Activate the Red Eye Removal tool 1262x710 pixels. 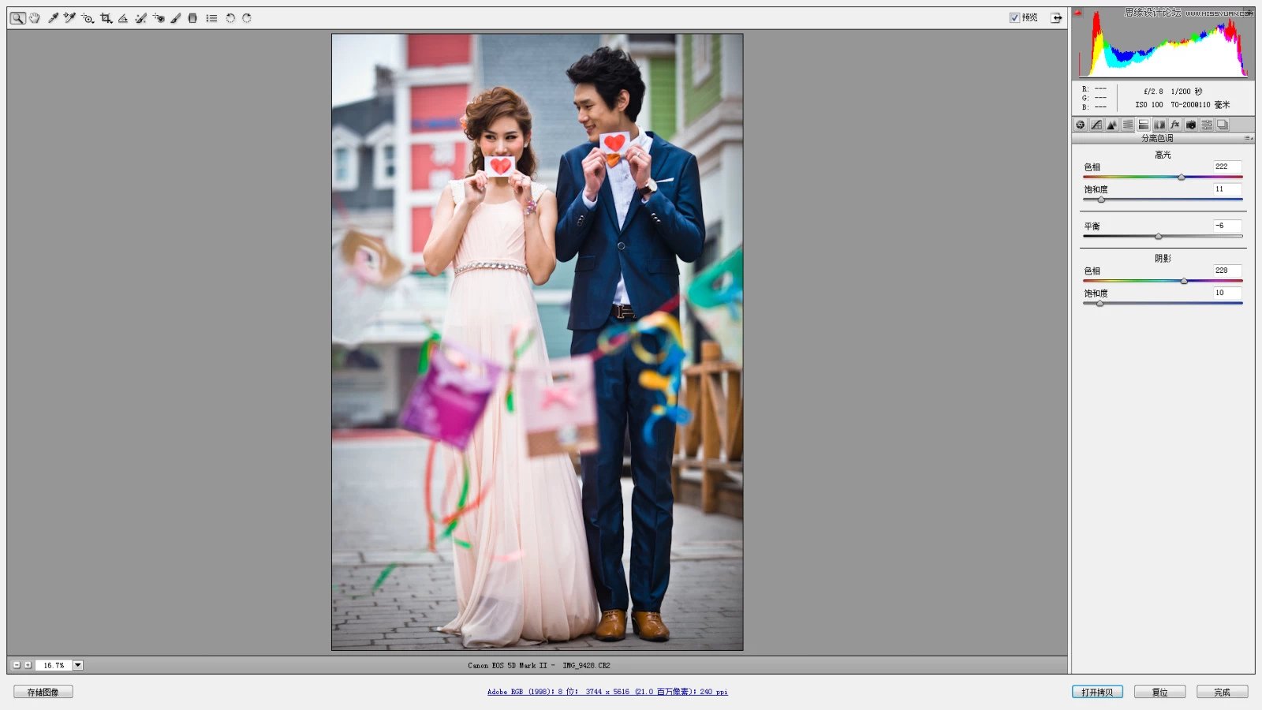coord(159,18)
